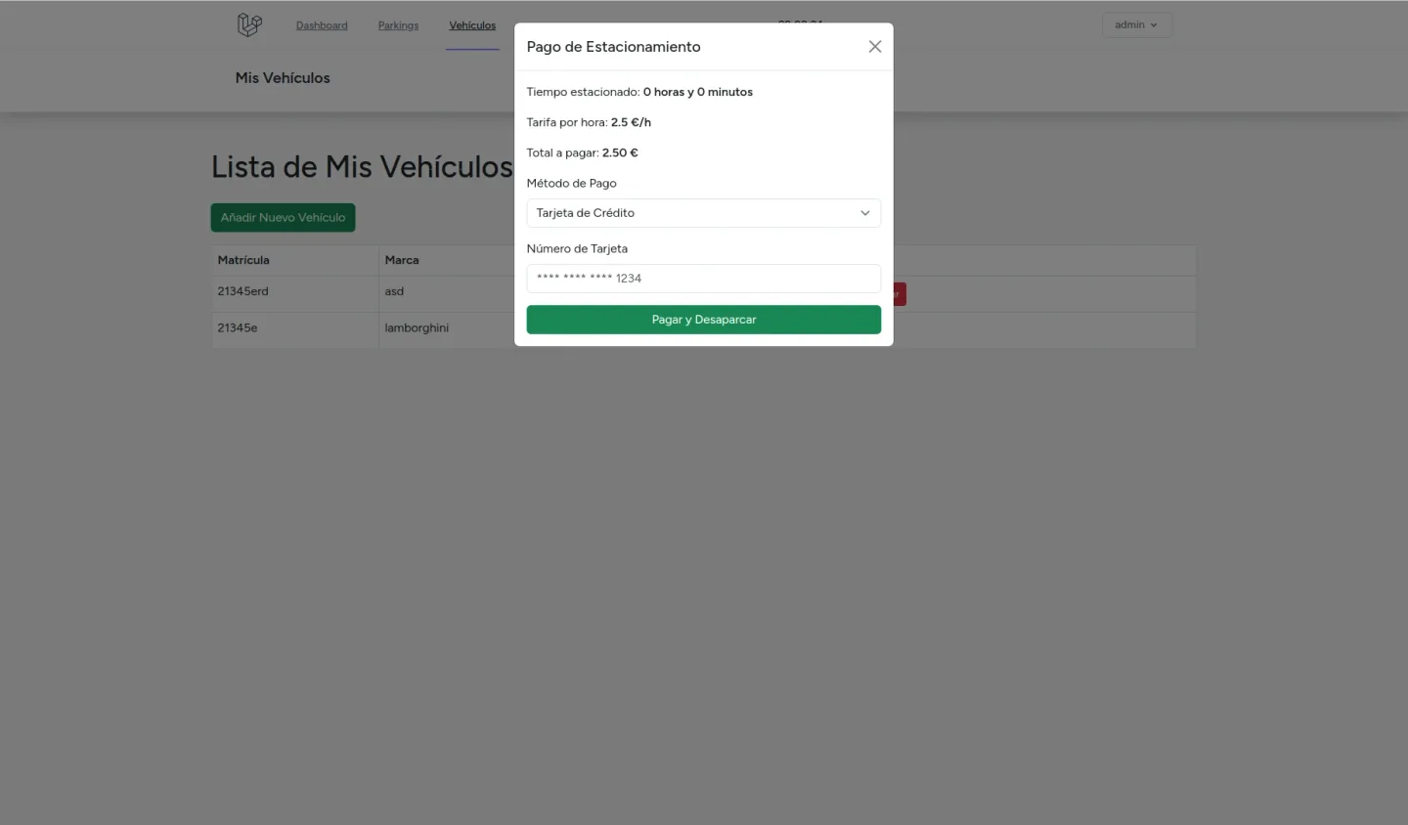Click the Lista de Mis Vehículos heading
Viewport: 1408px width, 825px height.
coord(362,167)
